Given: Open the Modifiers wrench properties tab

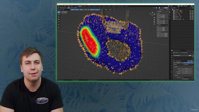Looking at the screenshot, I should pos(172,70).
